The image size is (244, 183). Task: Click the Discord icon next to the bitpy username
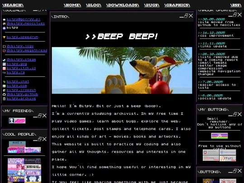click(x=4, y=28)
